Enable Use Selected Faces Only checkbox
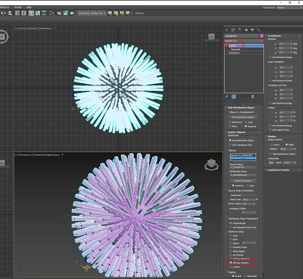This screenshot has width=303, height=279. tap(231, 227)
